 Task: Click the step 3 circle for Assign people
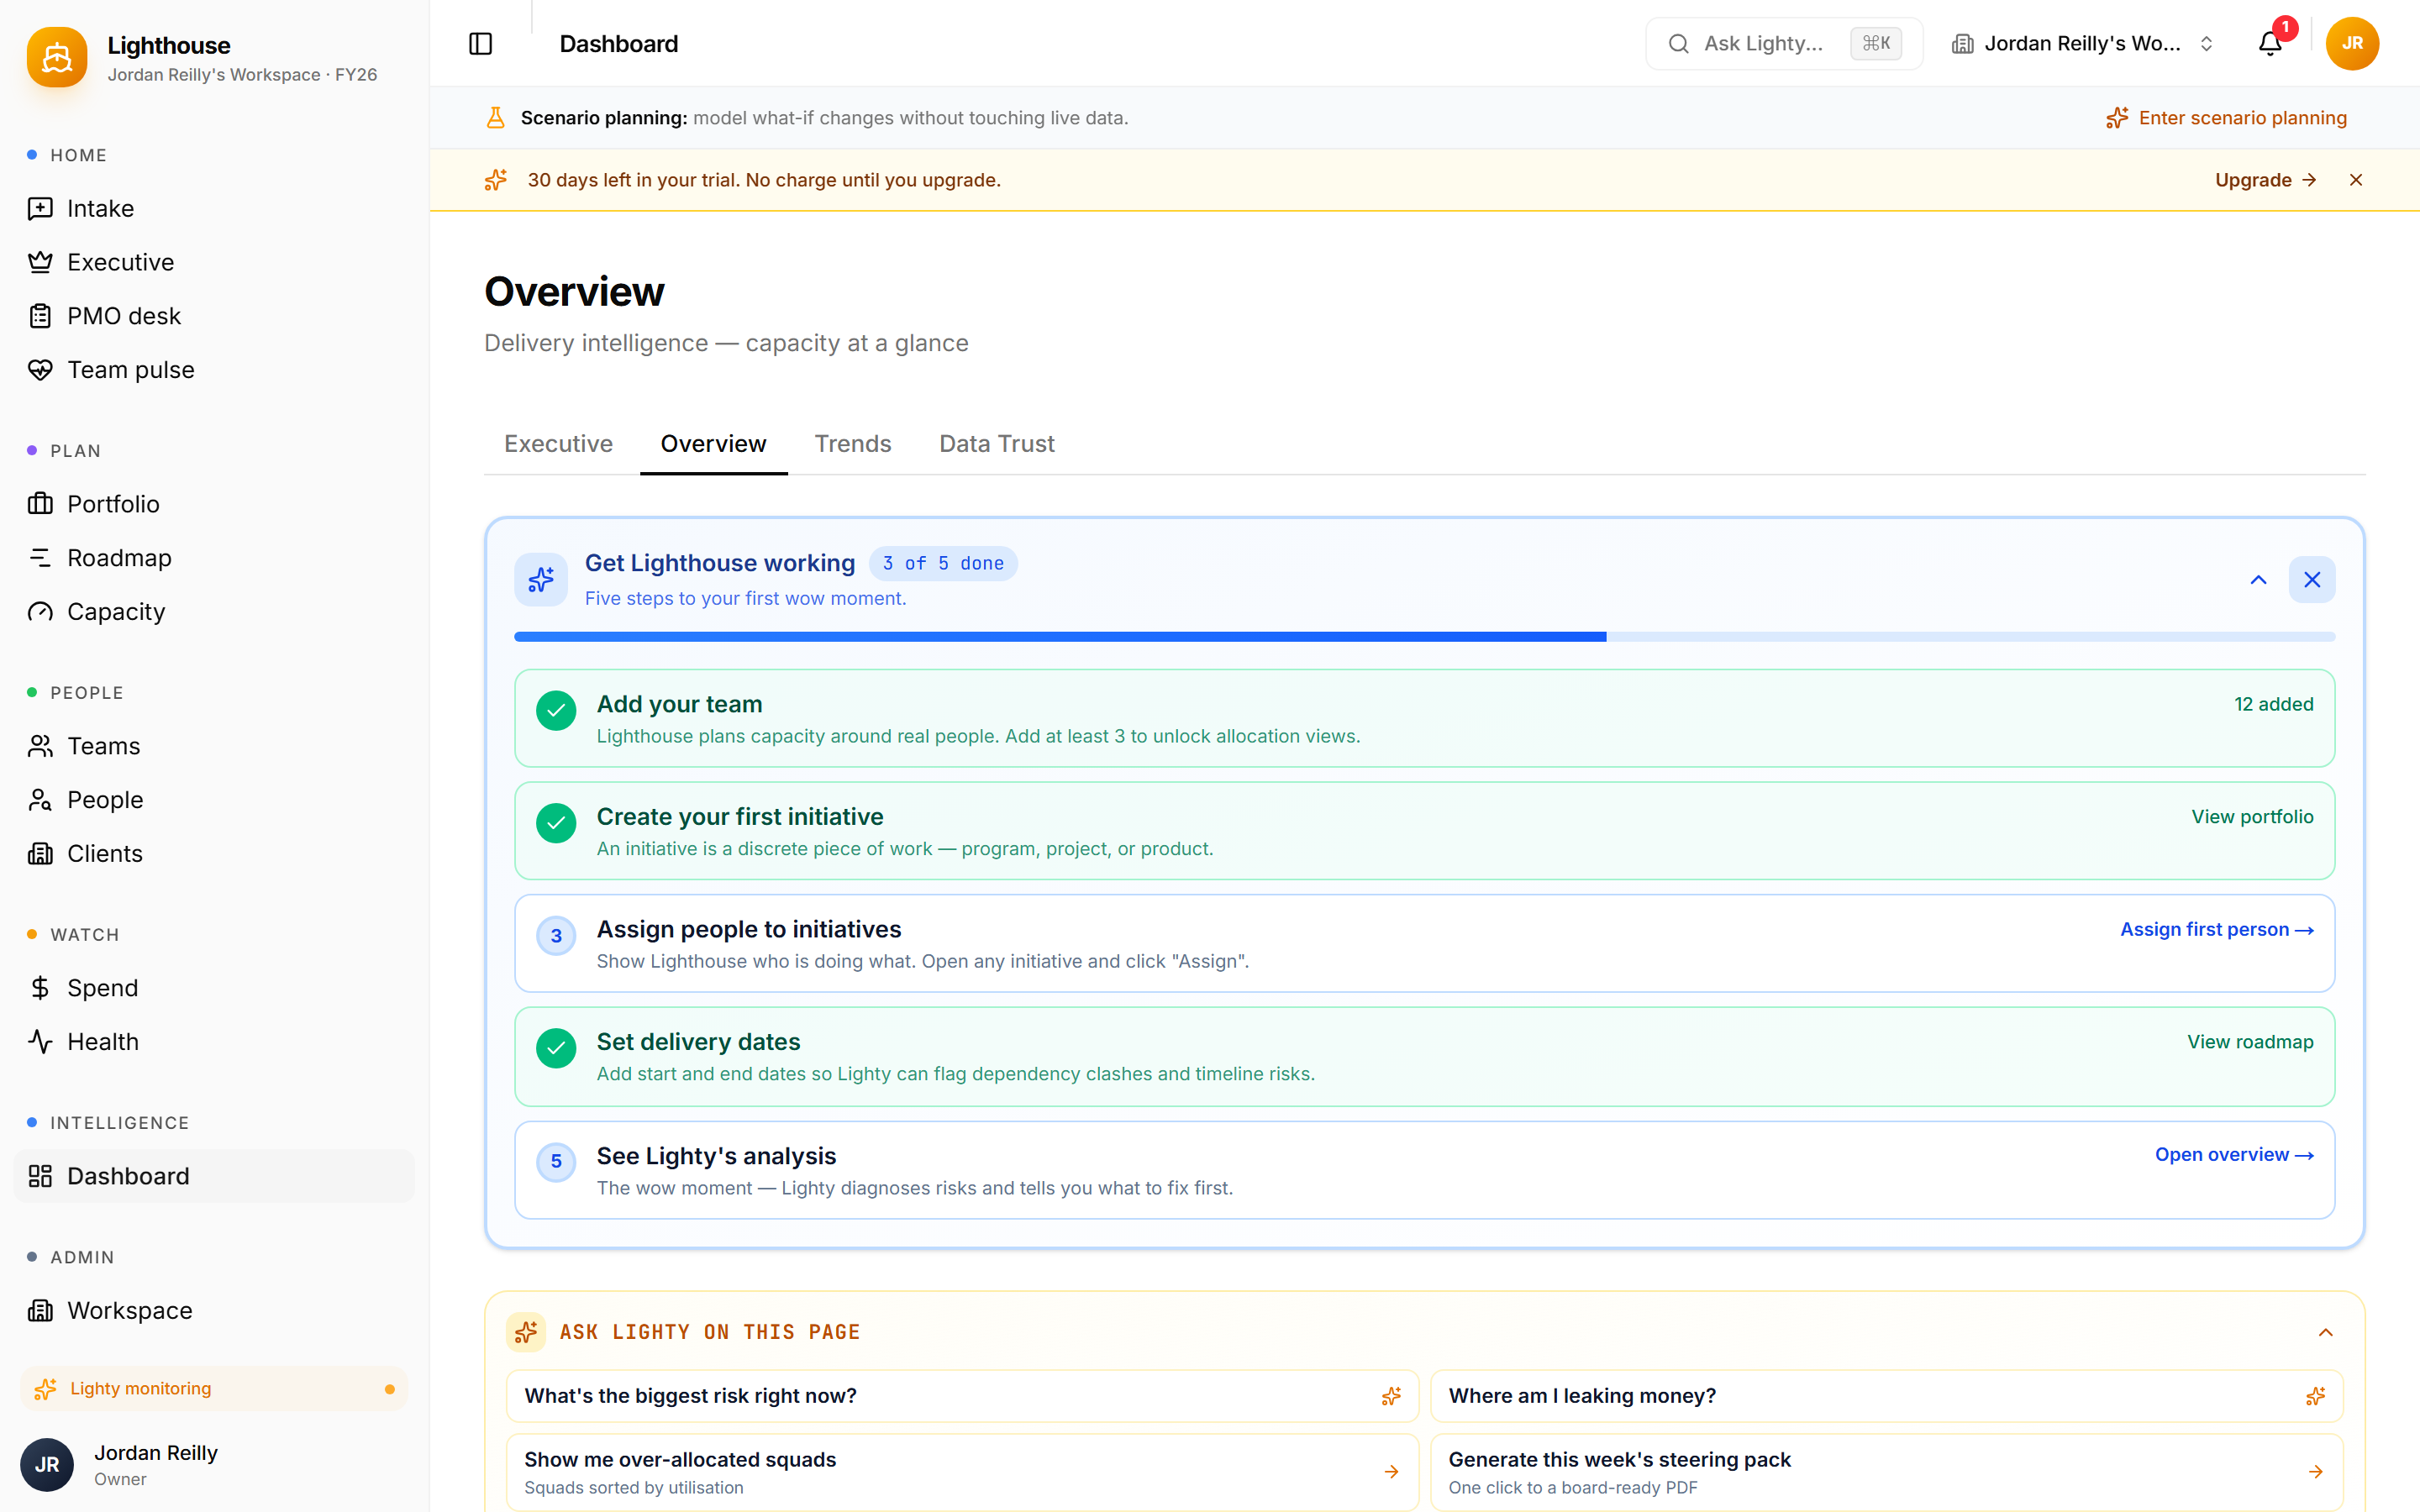556,936
